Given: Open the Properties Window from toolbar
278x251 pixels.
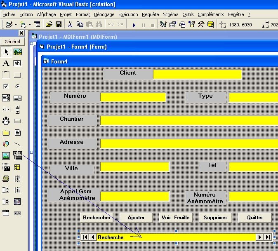Looking at the screenshot, I should [173, 24].
